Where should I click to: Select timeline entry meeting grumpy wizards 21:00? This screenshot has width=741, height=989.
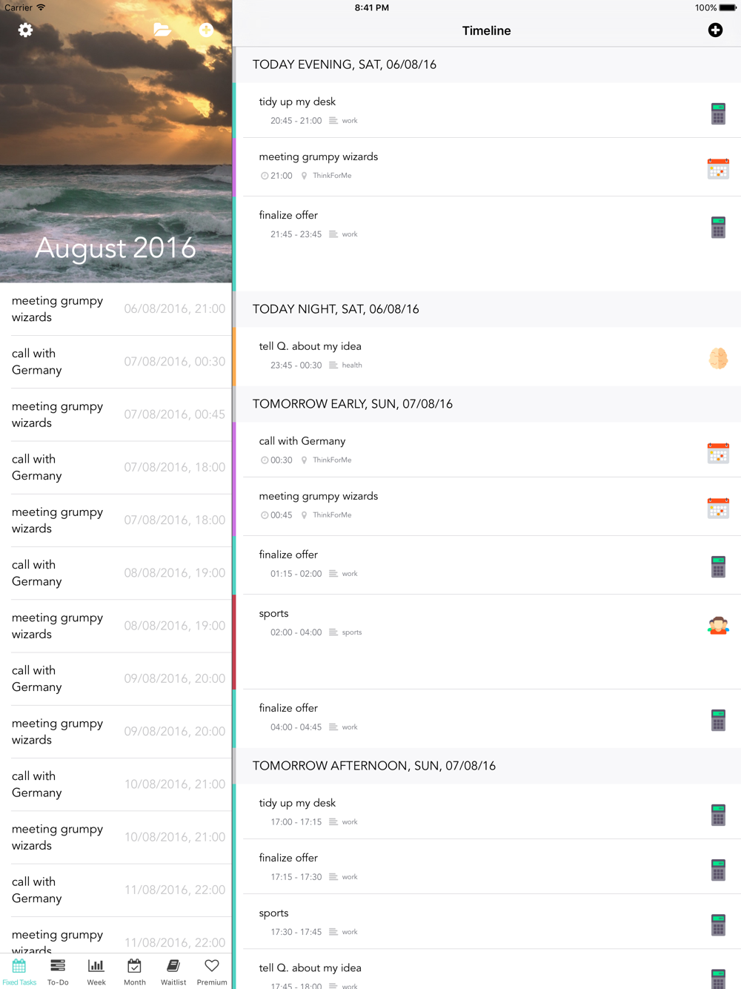pyautogui.click(x=487, y=167)
